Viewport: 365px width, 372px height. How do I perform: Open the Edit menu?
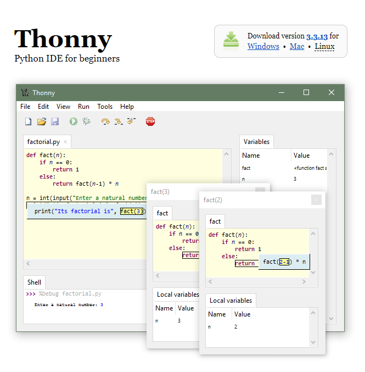[x=43, y=107]
